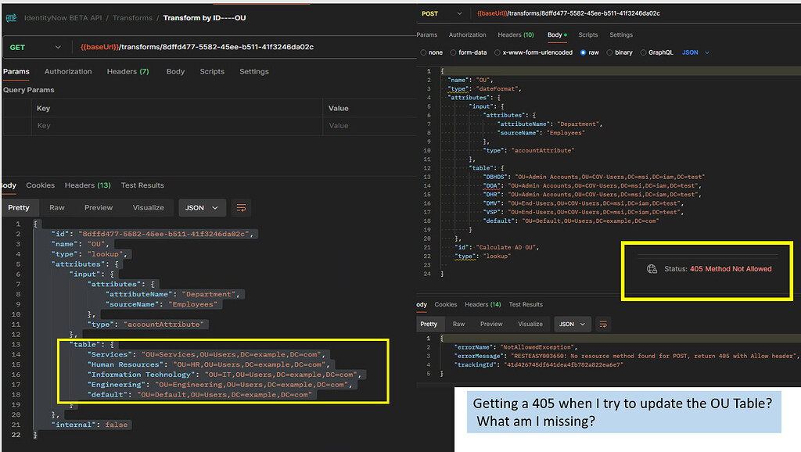Expand the JSON format dropdown in left response
The image size is (801, 452).
pyautogui.click(x=202, y=208)
